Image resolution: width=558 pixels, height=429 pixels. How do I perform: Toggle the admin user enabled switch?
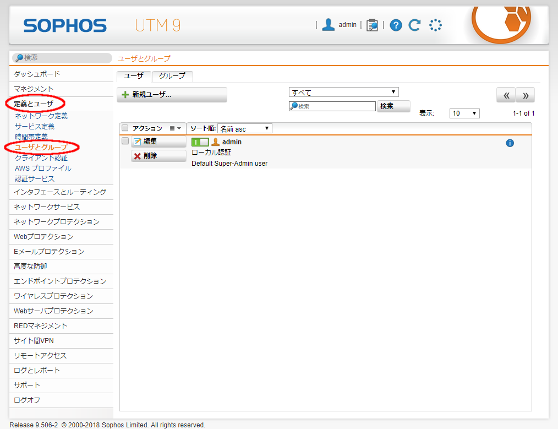[200, 142]
